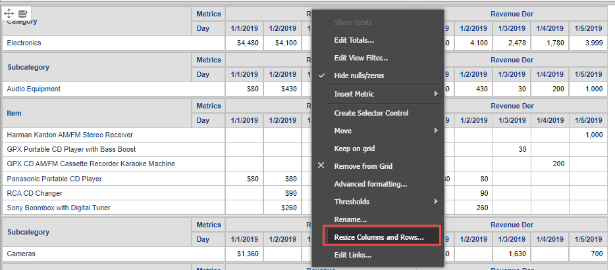The image size is (615, 270).
Task: Click the 3,999 Electronics Revenue Der cell
Action: [588, 43]
